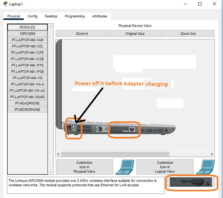Select the Physical tab
This screenshot has height=198, width=223.
click(x=14, y=16)
